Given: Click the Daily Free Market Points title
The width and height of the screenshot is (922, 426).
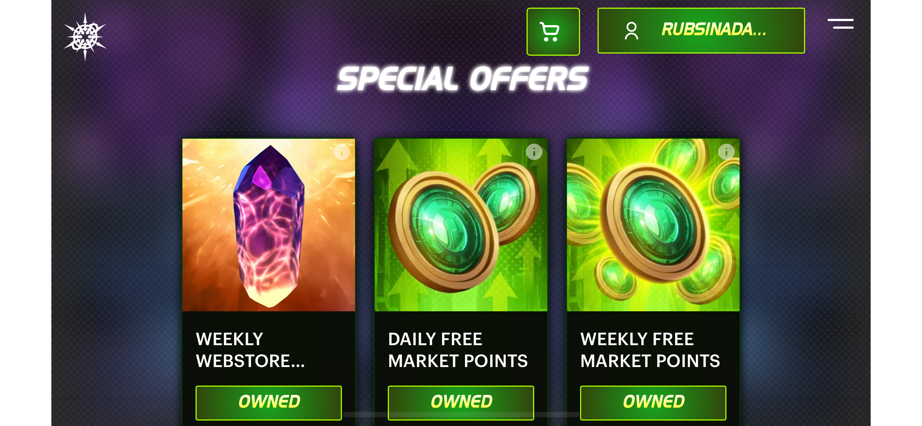Looking at the screenshot, I should click(458, 350).
